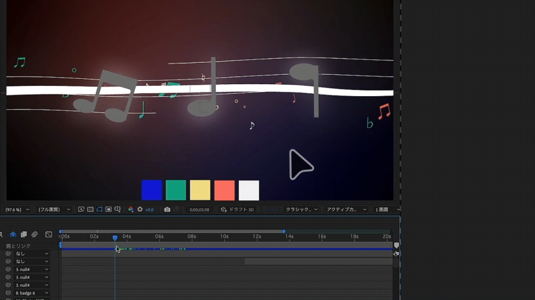Click the blue current time indicator handle
This screenshot has height=300, width=535.
(x=115, y=237)
